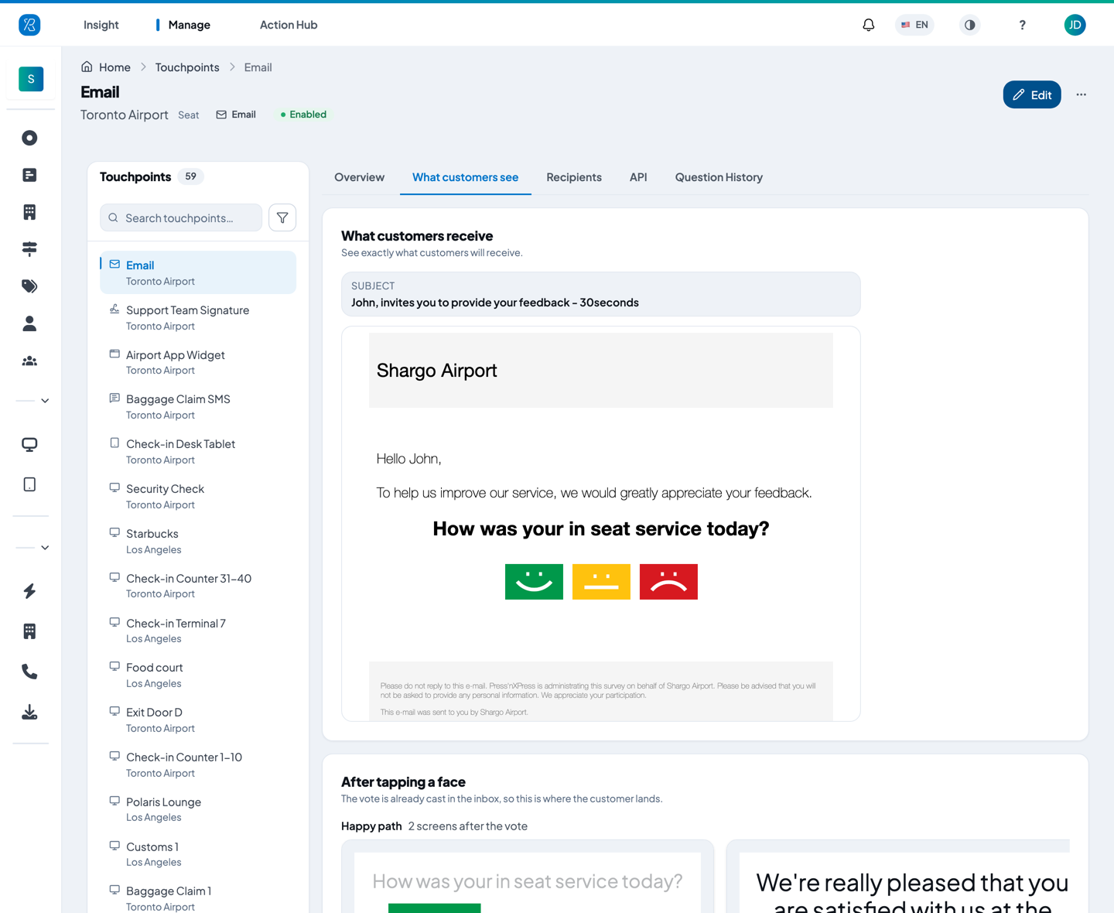Click the Enabled status badge
Screen dimensions: 1114x913
click(x=303, y=115)
